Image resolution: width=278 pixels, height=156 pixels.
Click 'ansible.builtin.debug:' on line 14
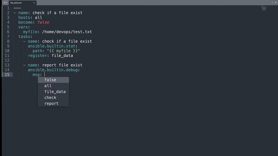[x=54, y=70]
